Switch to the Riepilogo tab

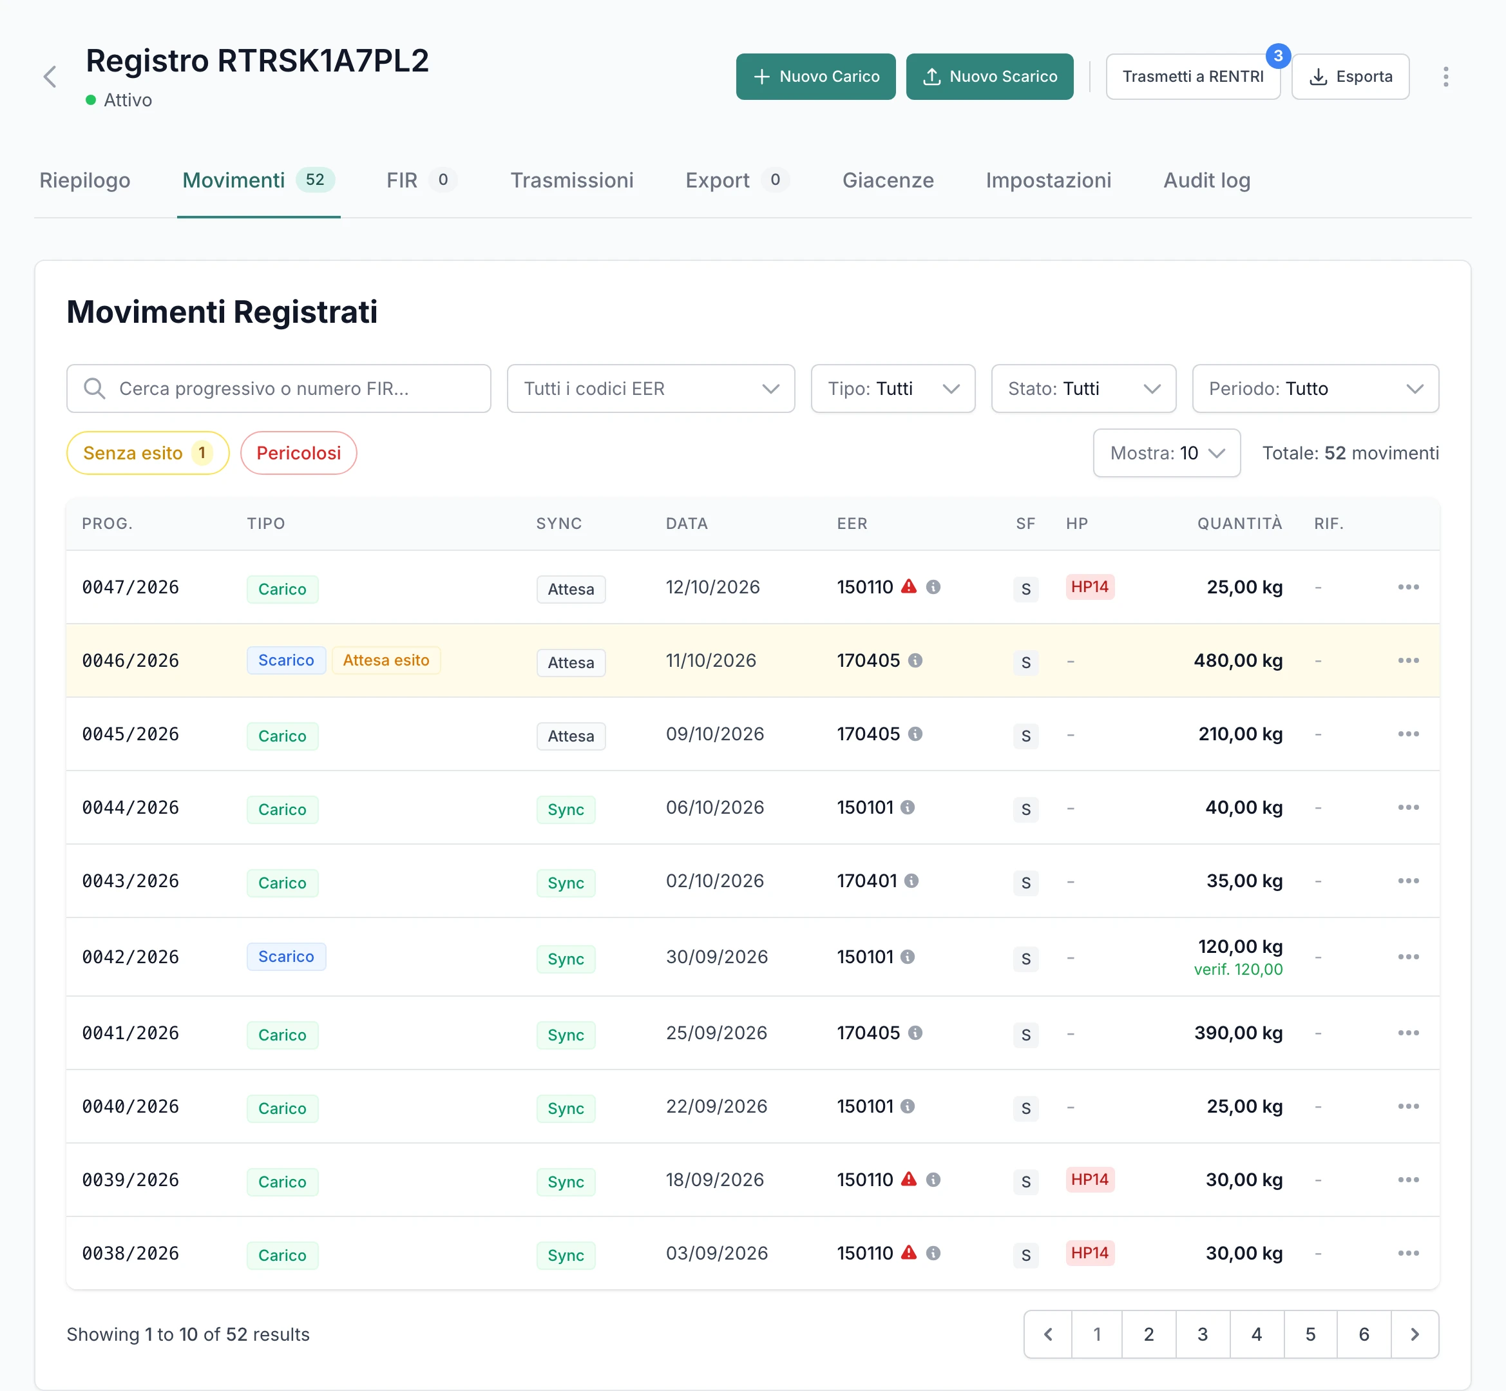point(85,180)
